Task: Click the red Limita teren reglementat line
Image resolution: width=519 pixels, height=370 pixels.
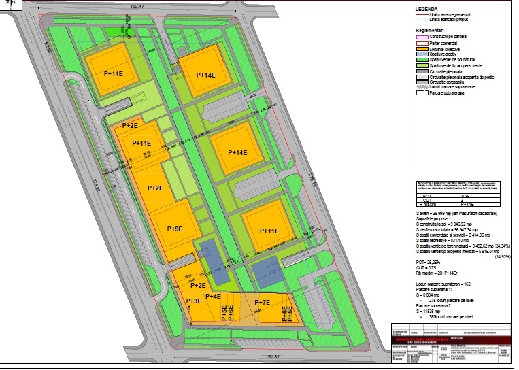Action: (x=422, y=14)
